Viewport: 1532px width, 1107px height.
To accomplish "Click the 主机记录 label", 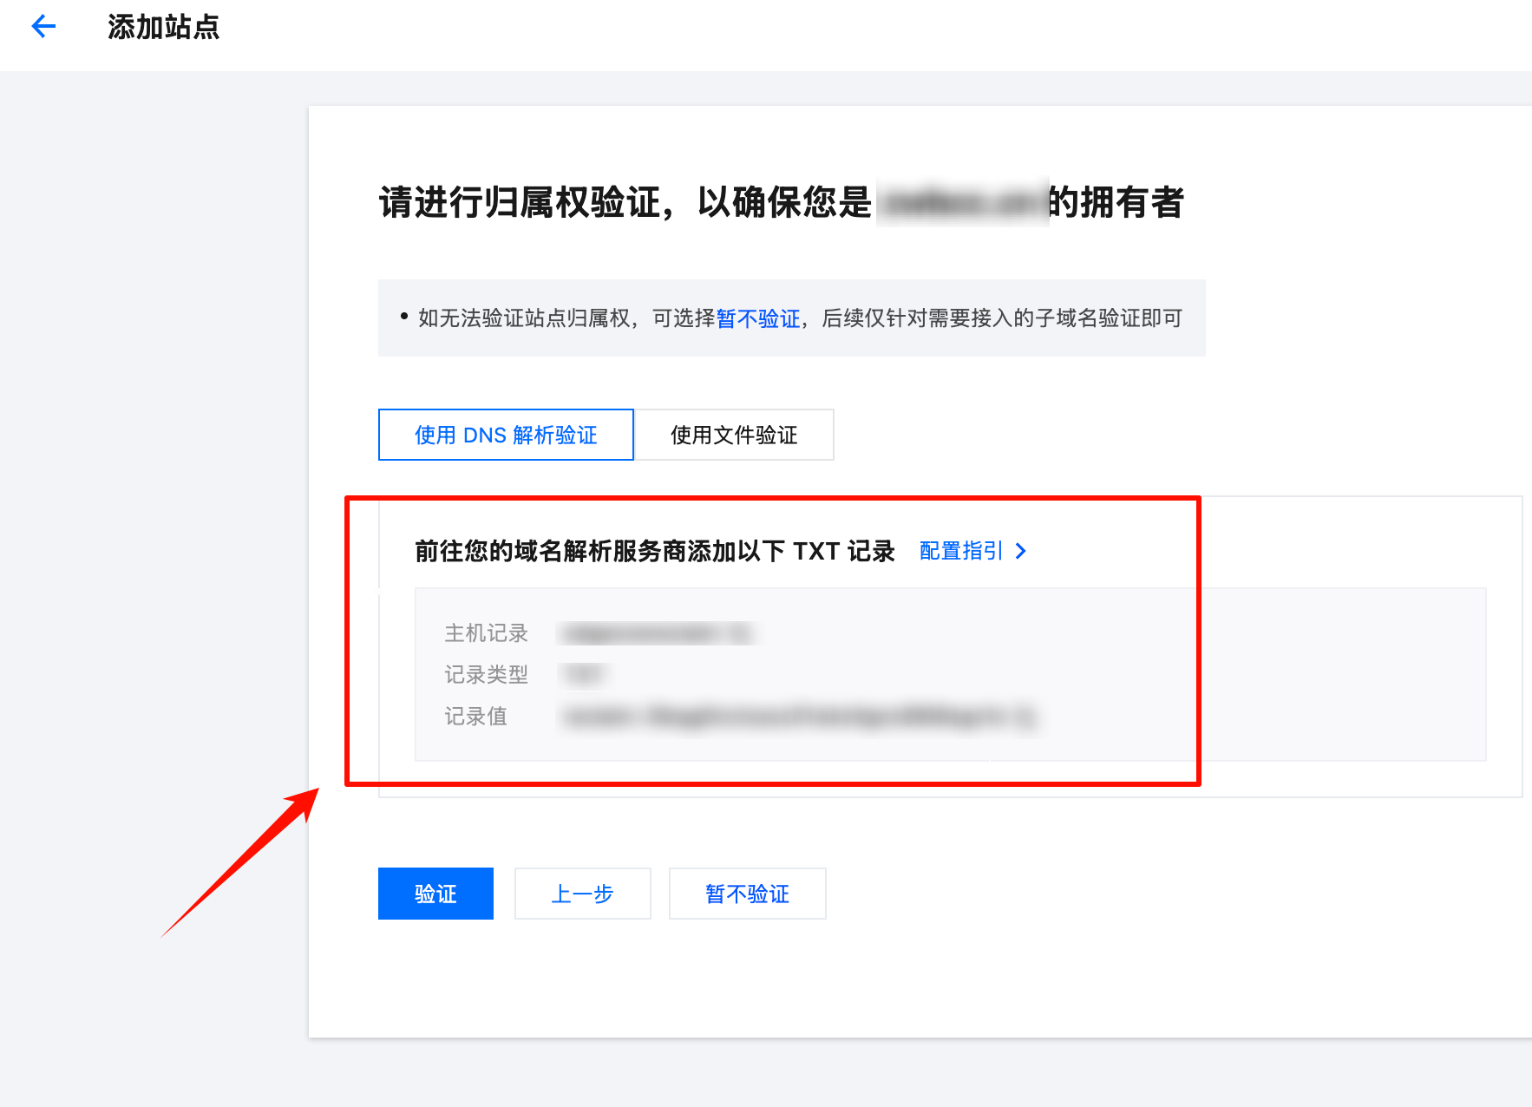I will tap(486, 633).
